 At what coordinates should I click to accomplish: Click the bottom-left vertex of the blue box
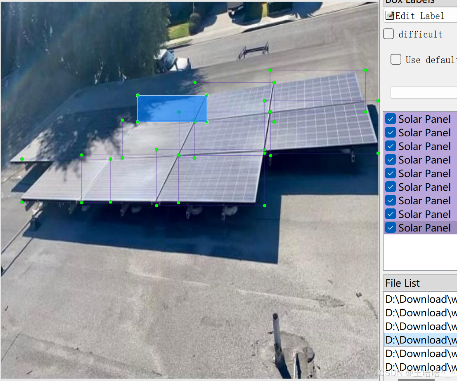[x=138, y=122]
